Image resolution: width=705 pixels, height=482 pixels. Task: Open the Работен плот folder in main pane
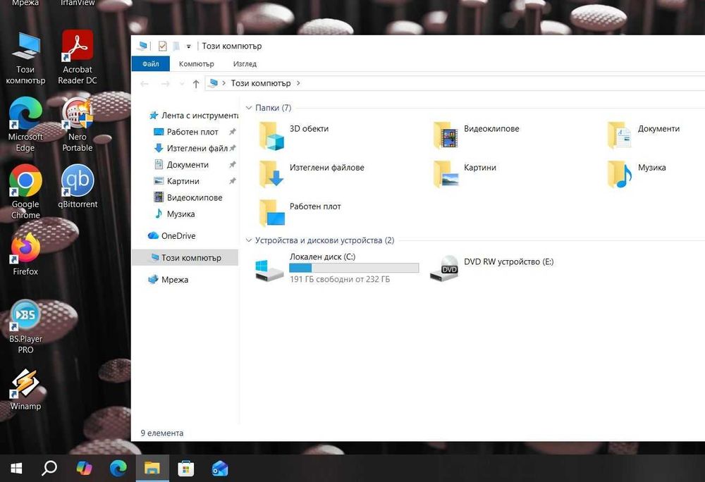pos(300,213)
